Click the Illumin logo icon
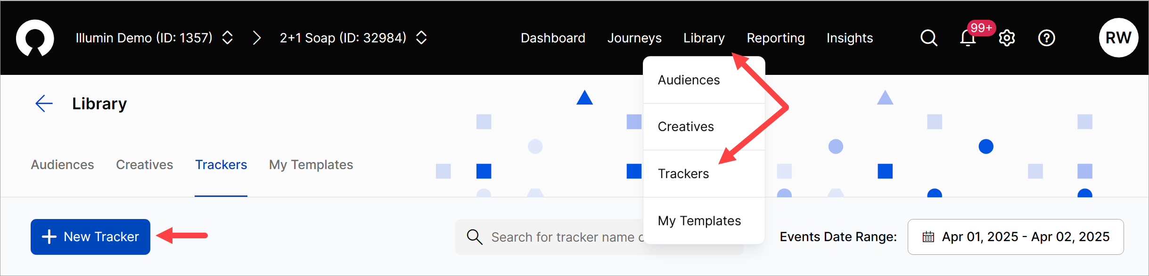This screenshot has width=1149, height=276. 35,38
